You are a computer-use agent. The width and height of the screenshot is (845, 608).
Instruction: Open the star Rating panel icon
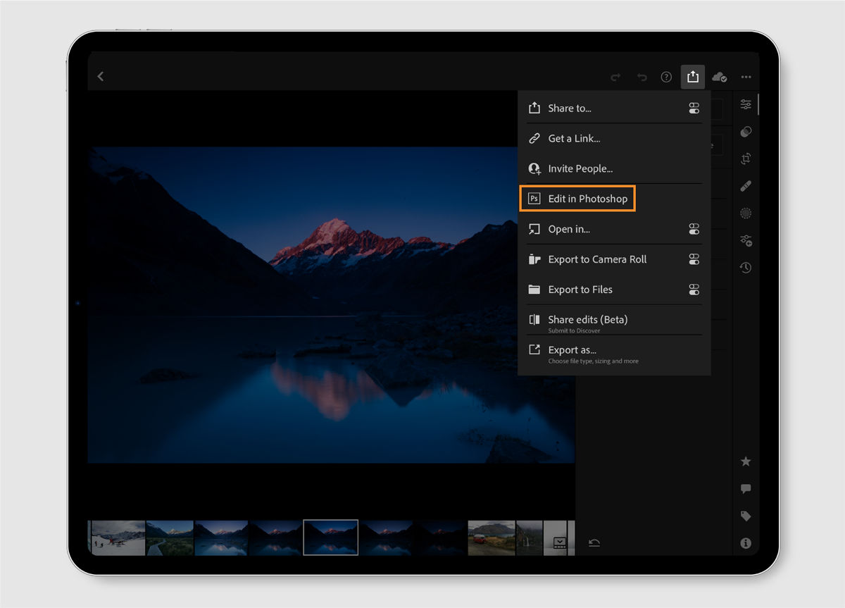point(746,461)
